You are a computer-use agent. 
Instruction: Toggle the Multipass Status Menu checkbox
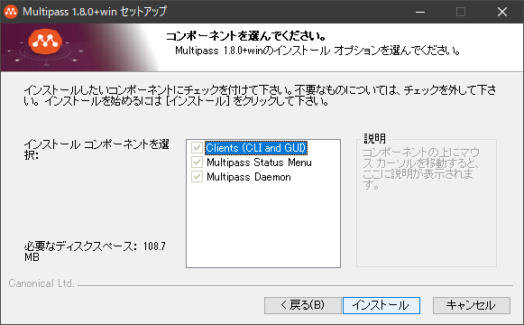tap(197, 162)
